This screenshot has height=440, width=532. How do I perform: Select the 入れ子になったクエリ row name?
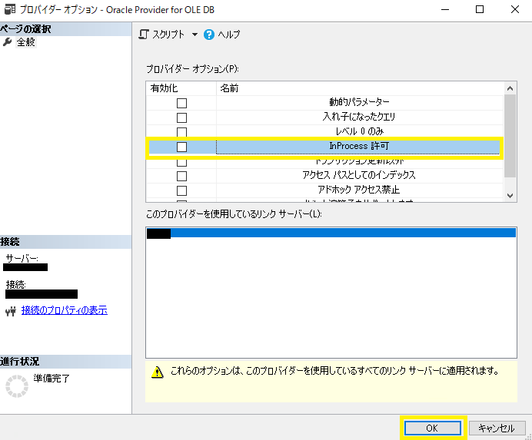pos(359,117)
